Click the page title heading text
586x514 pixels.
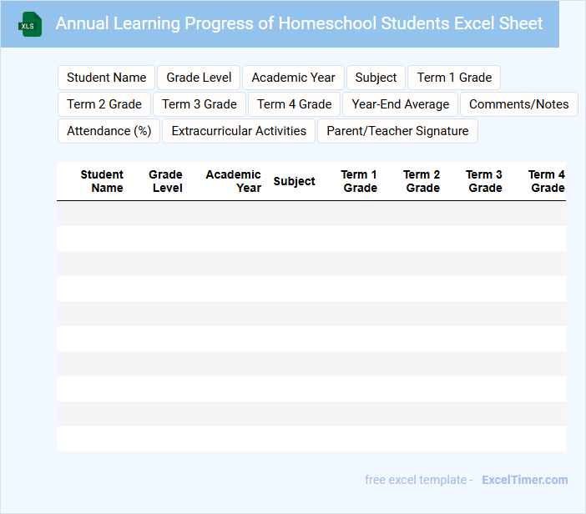[x=299, y=23]
